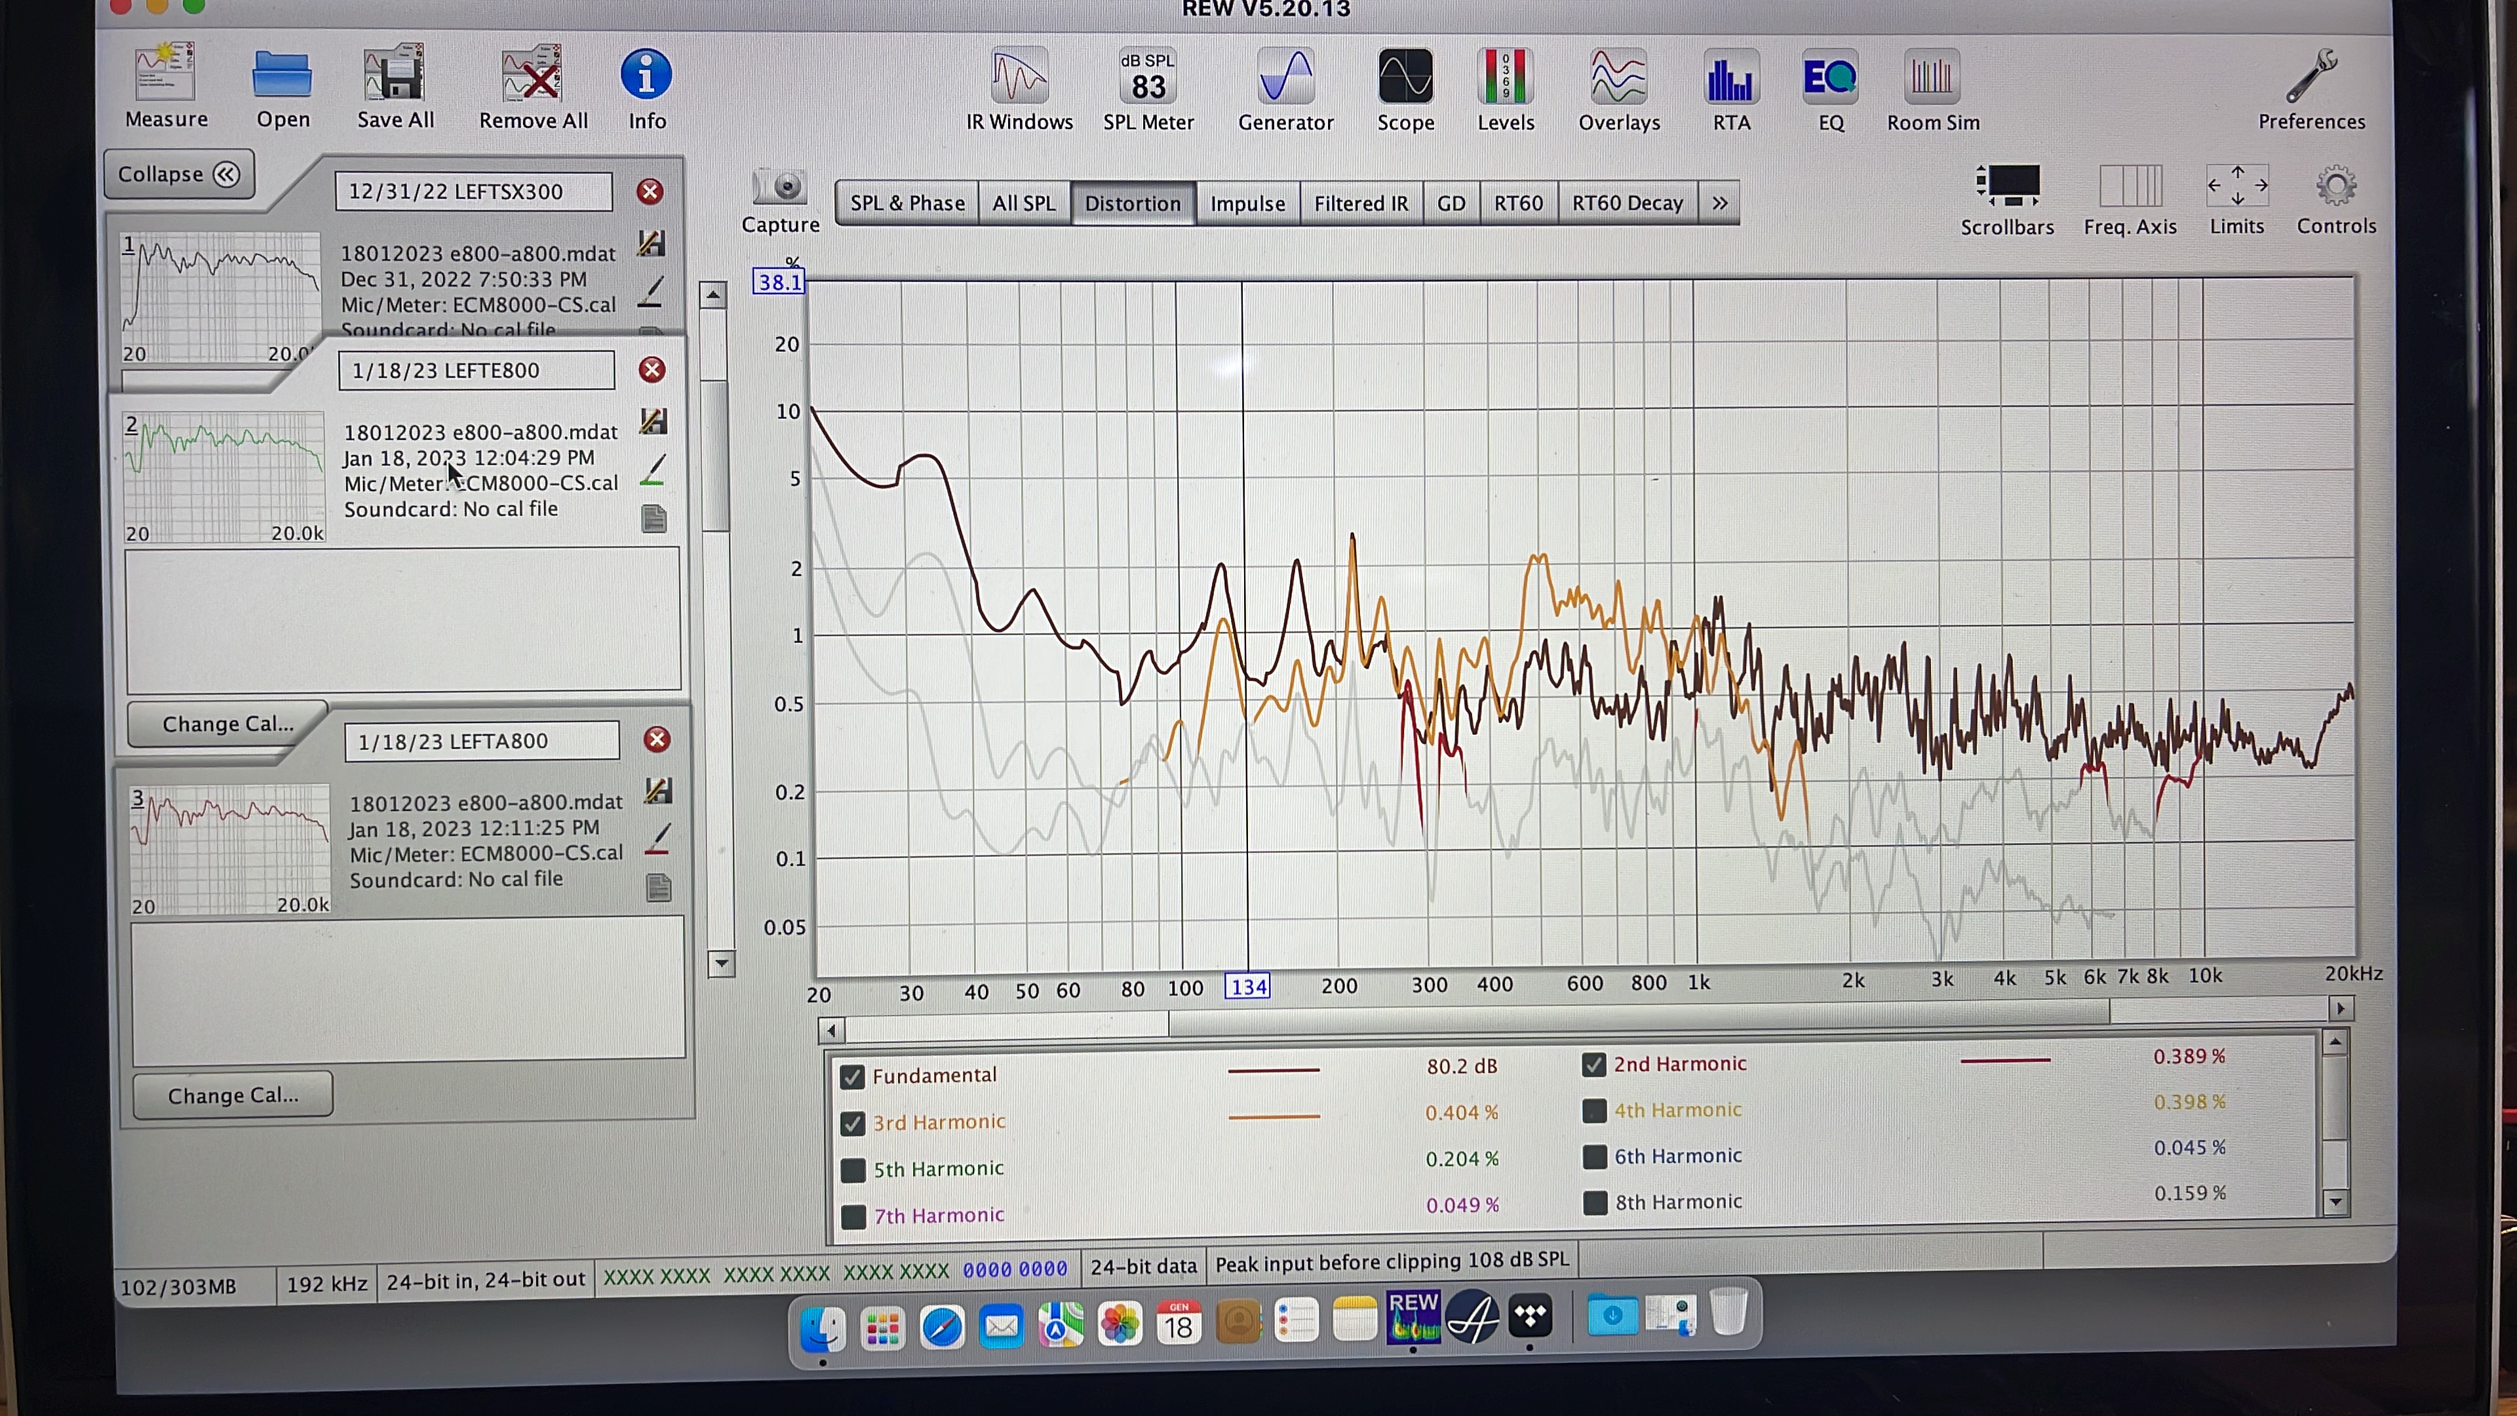Screen dimensions: 2517x1416
Task: Click measurement list scroll down arrow
Action: 721,964
